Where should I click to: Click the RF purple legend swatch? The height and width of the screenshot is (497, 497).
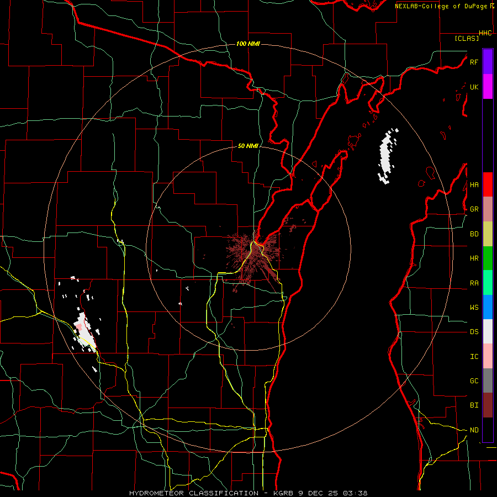point(488,62)
